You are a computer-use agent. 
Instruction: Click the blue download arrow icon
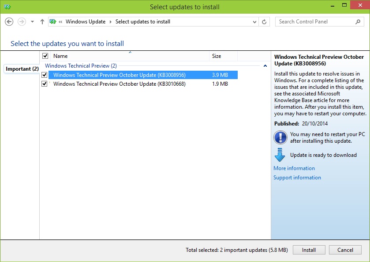pos(280,155)
